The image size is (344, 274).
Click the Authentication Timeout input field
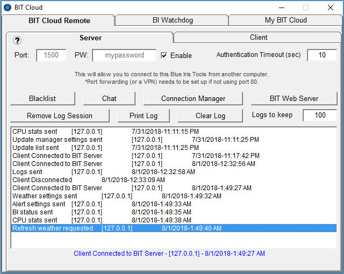click(321, 55)
